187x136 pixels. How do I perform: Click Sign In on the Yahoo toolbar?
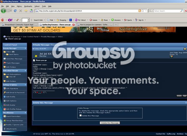tap(140, 20)
